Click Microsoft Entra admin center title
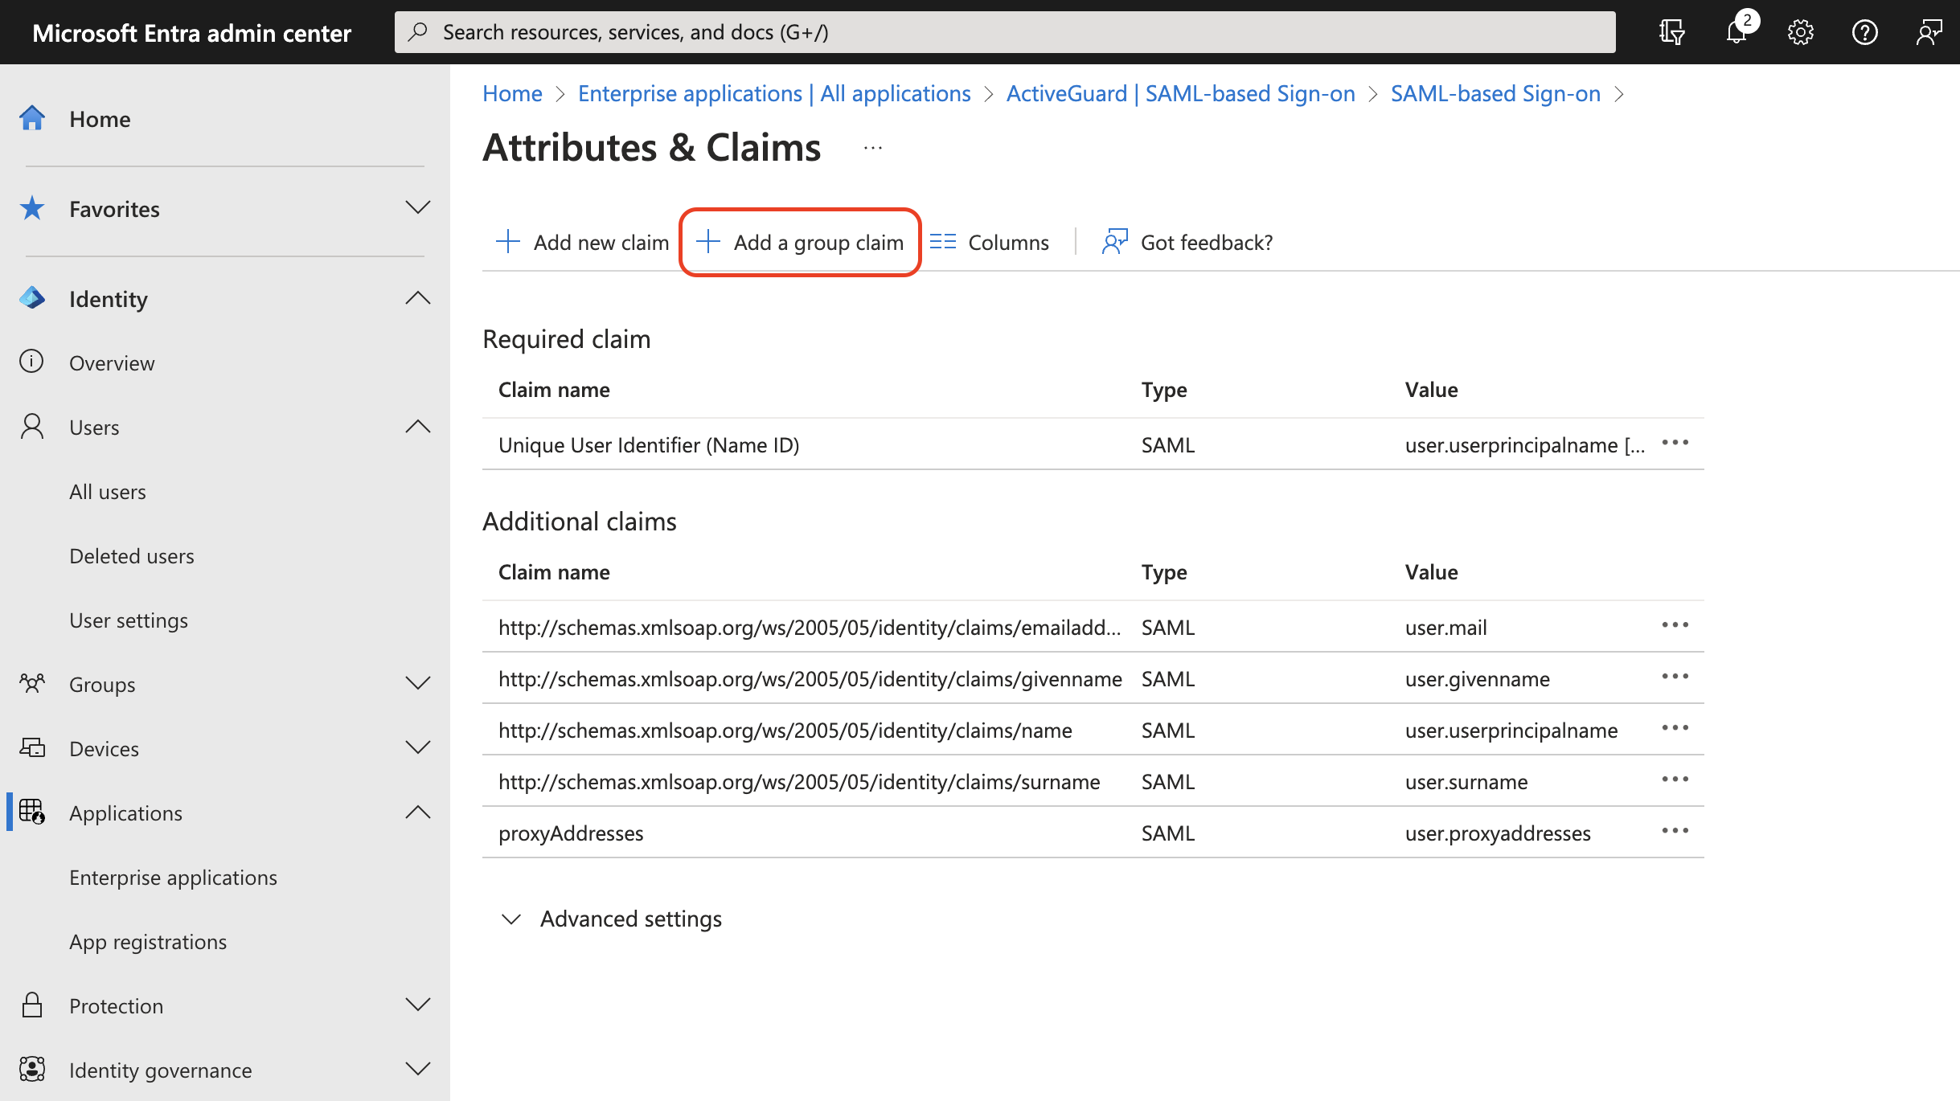This screenshot has height=1101, width=1960. (x=192, y=33)
